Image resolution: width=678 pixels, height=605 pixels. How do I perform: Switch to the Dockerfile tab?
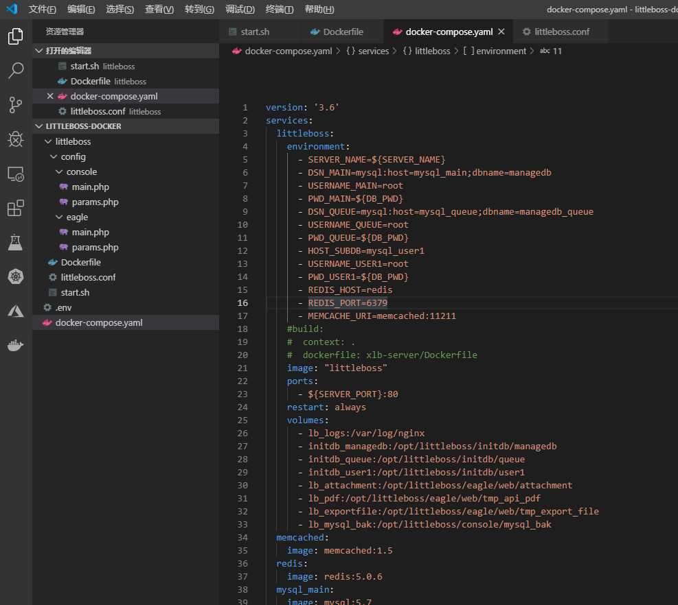343,32
